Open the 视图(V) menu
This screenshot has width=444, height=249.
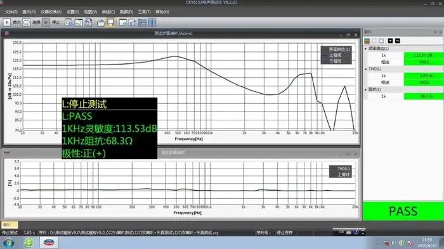tap(90, 12)
